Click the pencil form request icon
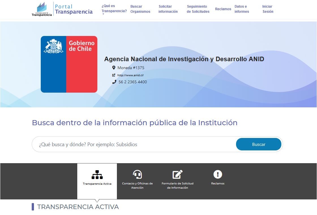This screenshot has height=215, width=317. [x=177, y=174]
